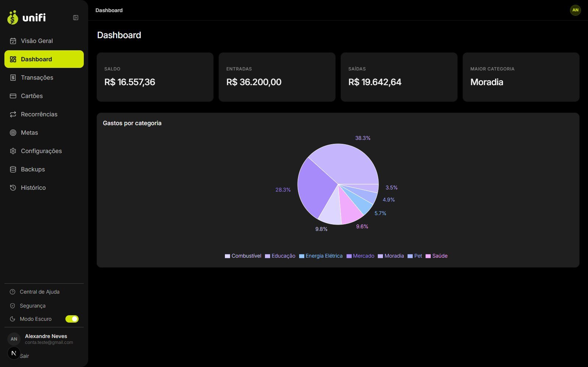Collapse the sidebar panel icon
Viewport: 588px width, 367px height.
pos(76,18)
